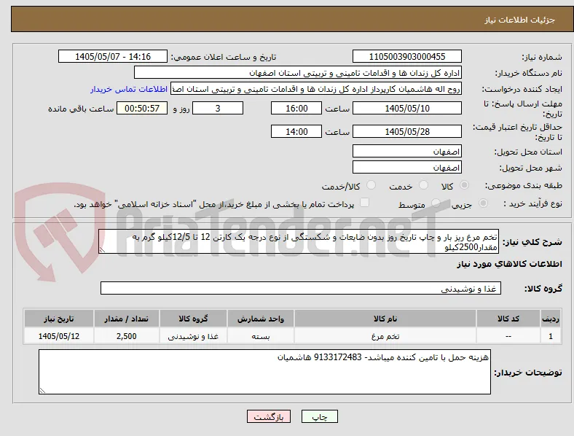Click the validity time field 14:00
Viewport: 574px width, 436px height.
pos(296,131)
